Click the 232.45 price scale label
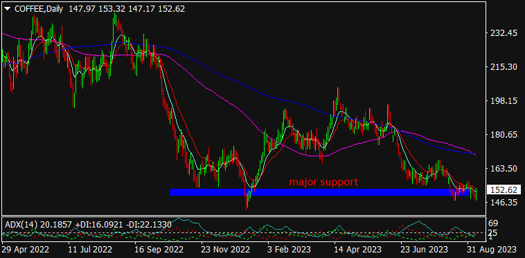Image resolution: width=525 pixels, height=258 pixels. (x=505, y=33)
